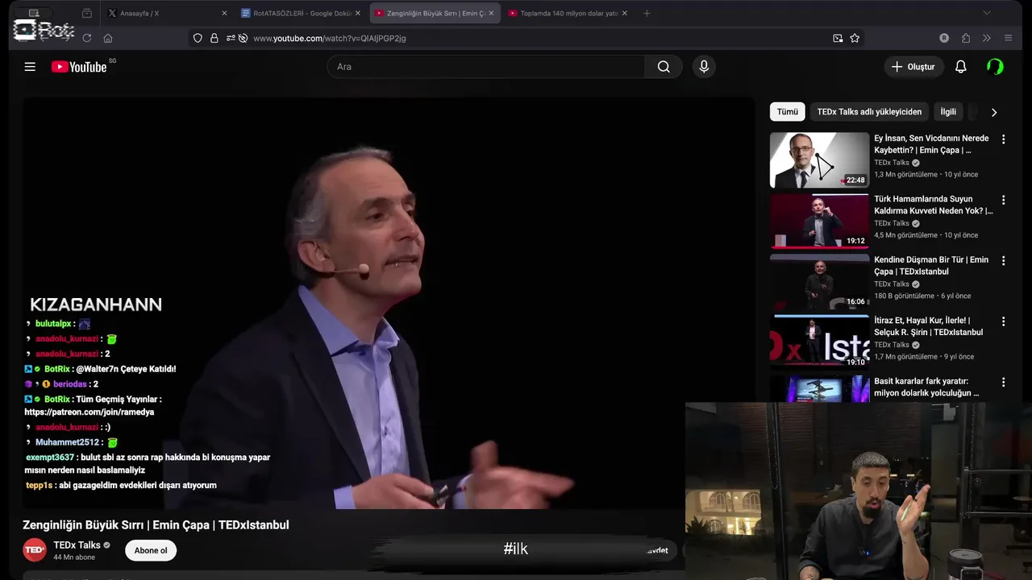Open the 22:48 Ey İnsan video thumbnail
Screen dimensions: 1032x580
tap(819, 160)
